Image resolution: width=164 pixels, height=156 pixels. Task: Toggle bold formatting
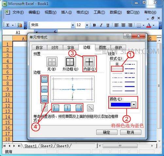pyautogui.click(x=94, y=25)
